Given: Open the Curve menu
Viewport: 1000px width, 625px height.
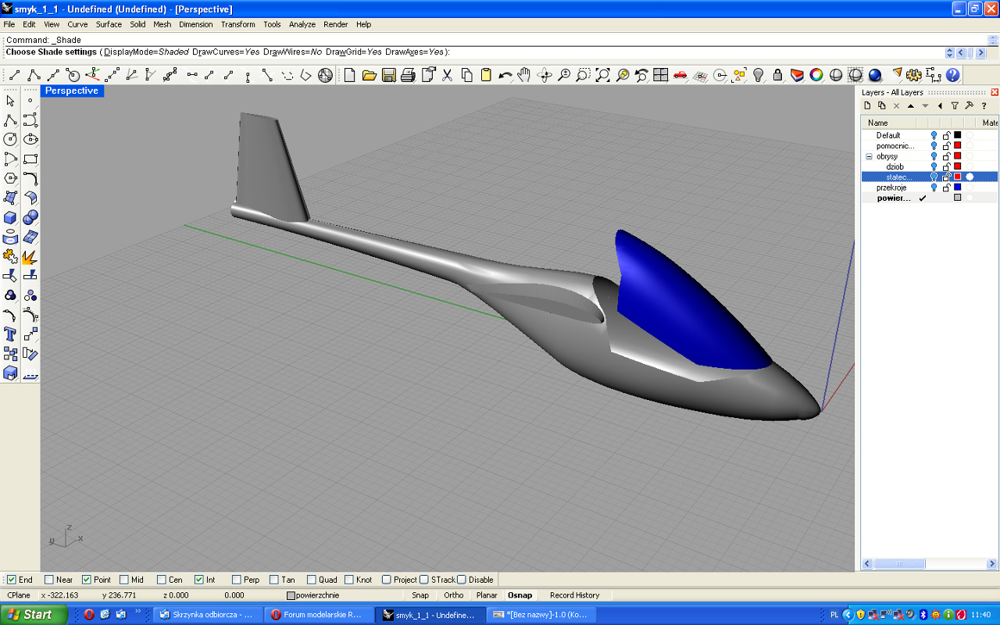Looking at the screenshot, I should click(x=77, y=24).
